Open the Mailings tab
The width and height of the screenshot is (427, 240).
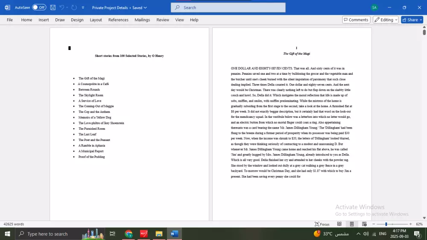142,20
